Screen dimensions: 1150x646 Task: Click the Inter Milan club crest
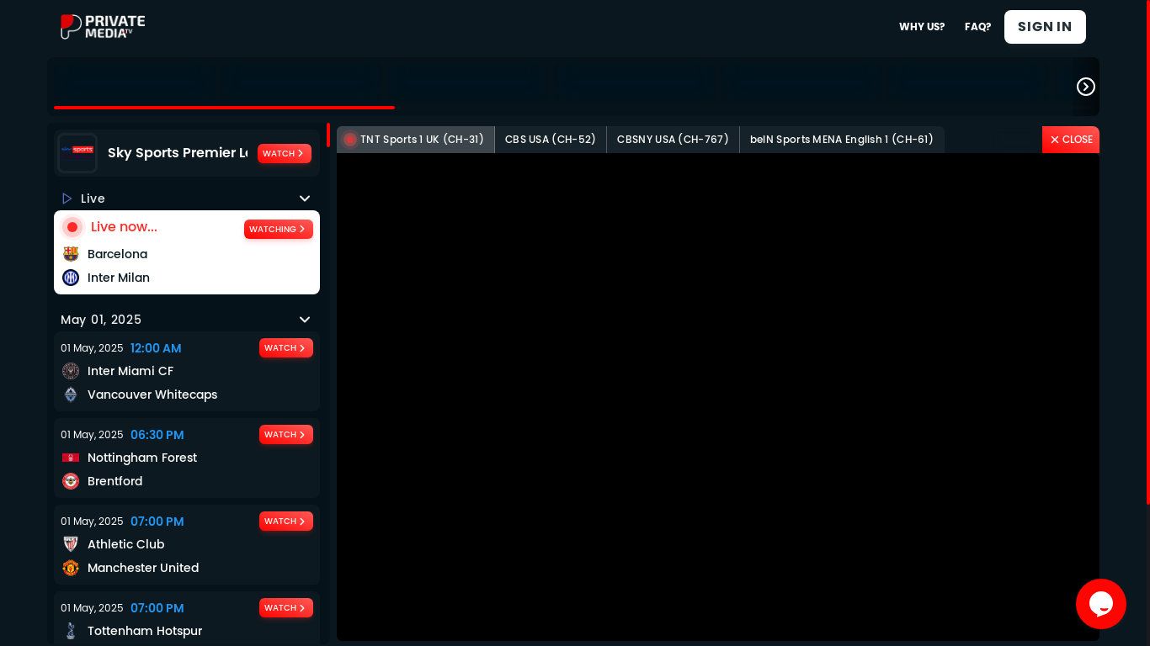click(71, 278)
